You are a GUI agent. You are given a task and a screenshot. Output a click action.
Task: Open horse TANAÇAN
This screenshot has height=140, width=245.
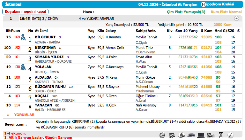pyautogui.click(x=43, y=105)
